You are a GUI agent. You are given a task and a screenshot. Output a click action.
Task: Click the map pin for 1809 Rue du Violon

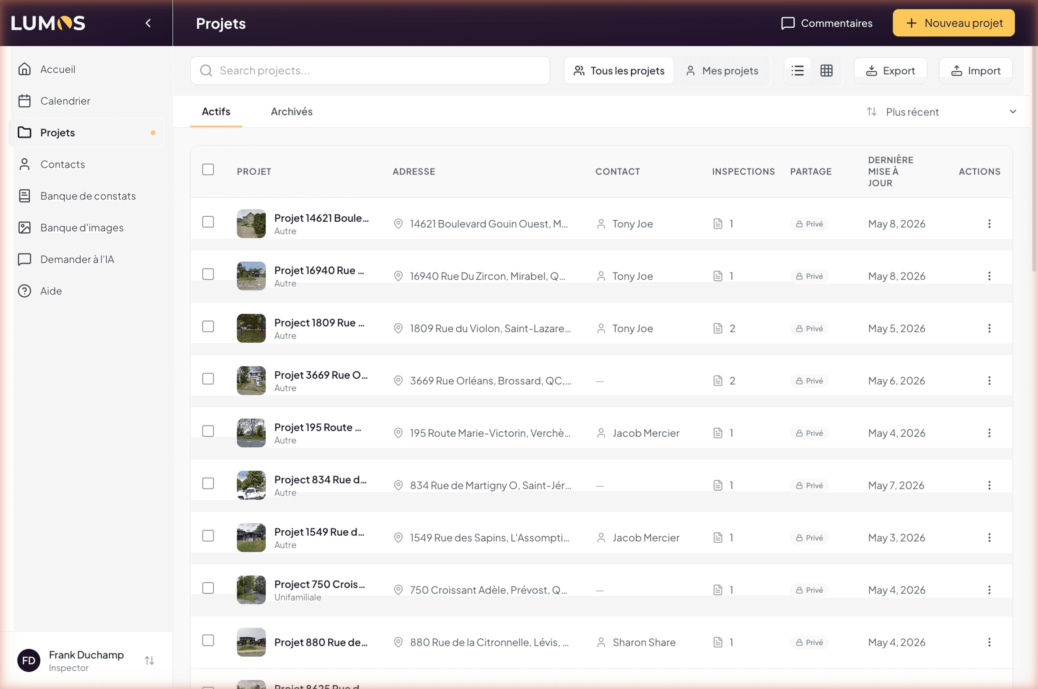point(398,328)
